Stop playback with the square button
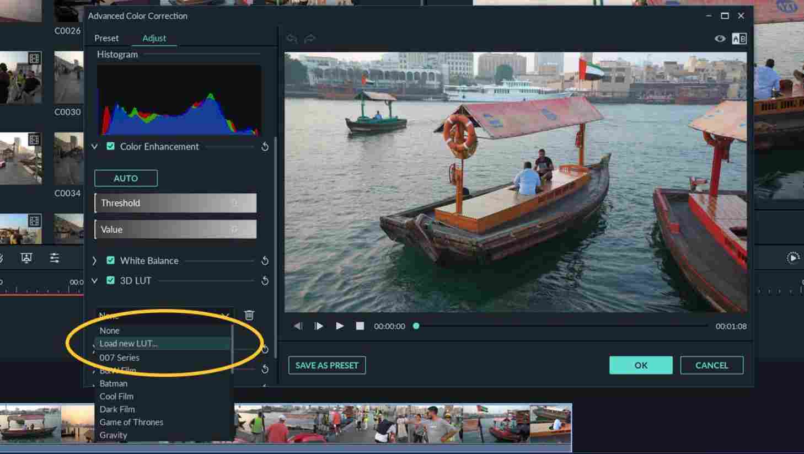 pos(360,326)
